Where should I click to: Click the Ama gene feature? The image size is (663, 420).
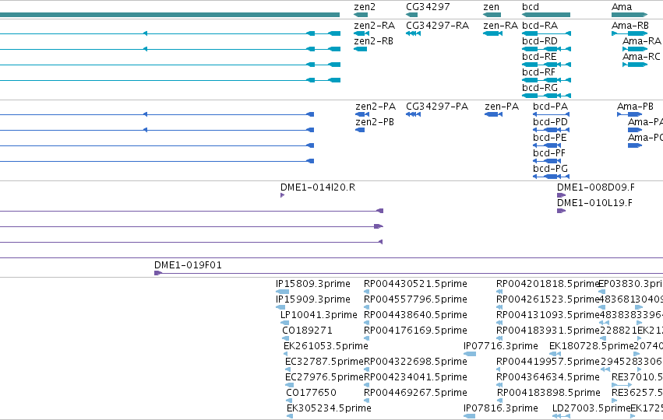pos(629,15)
